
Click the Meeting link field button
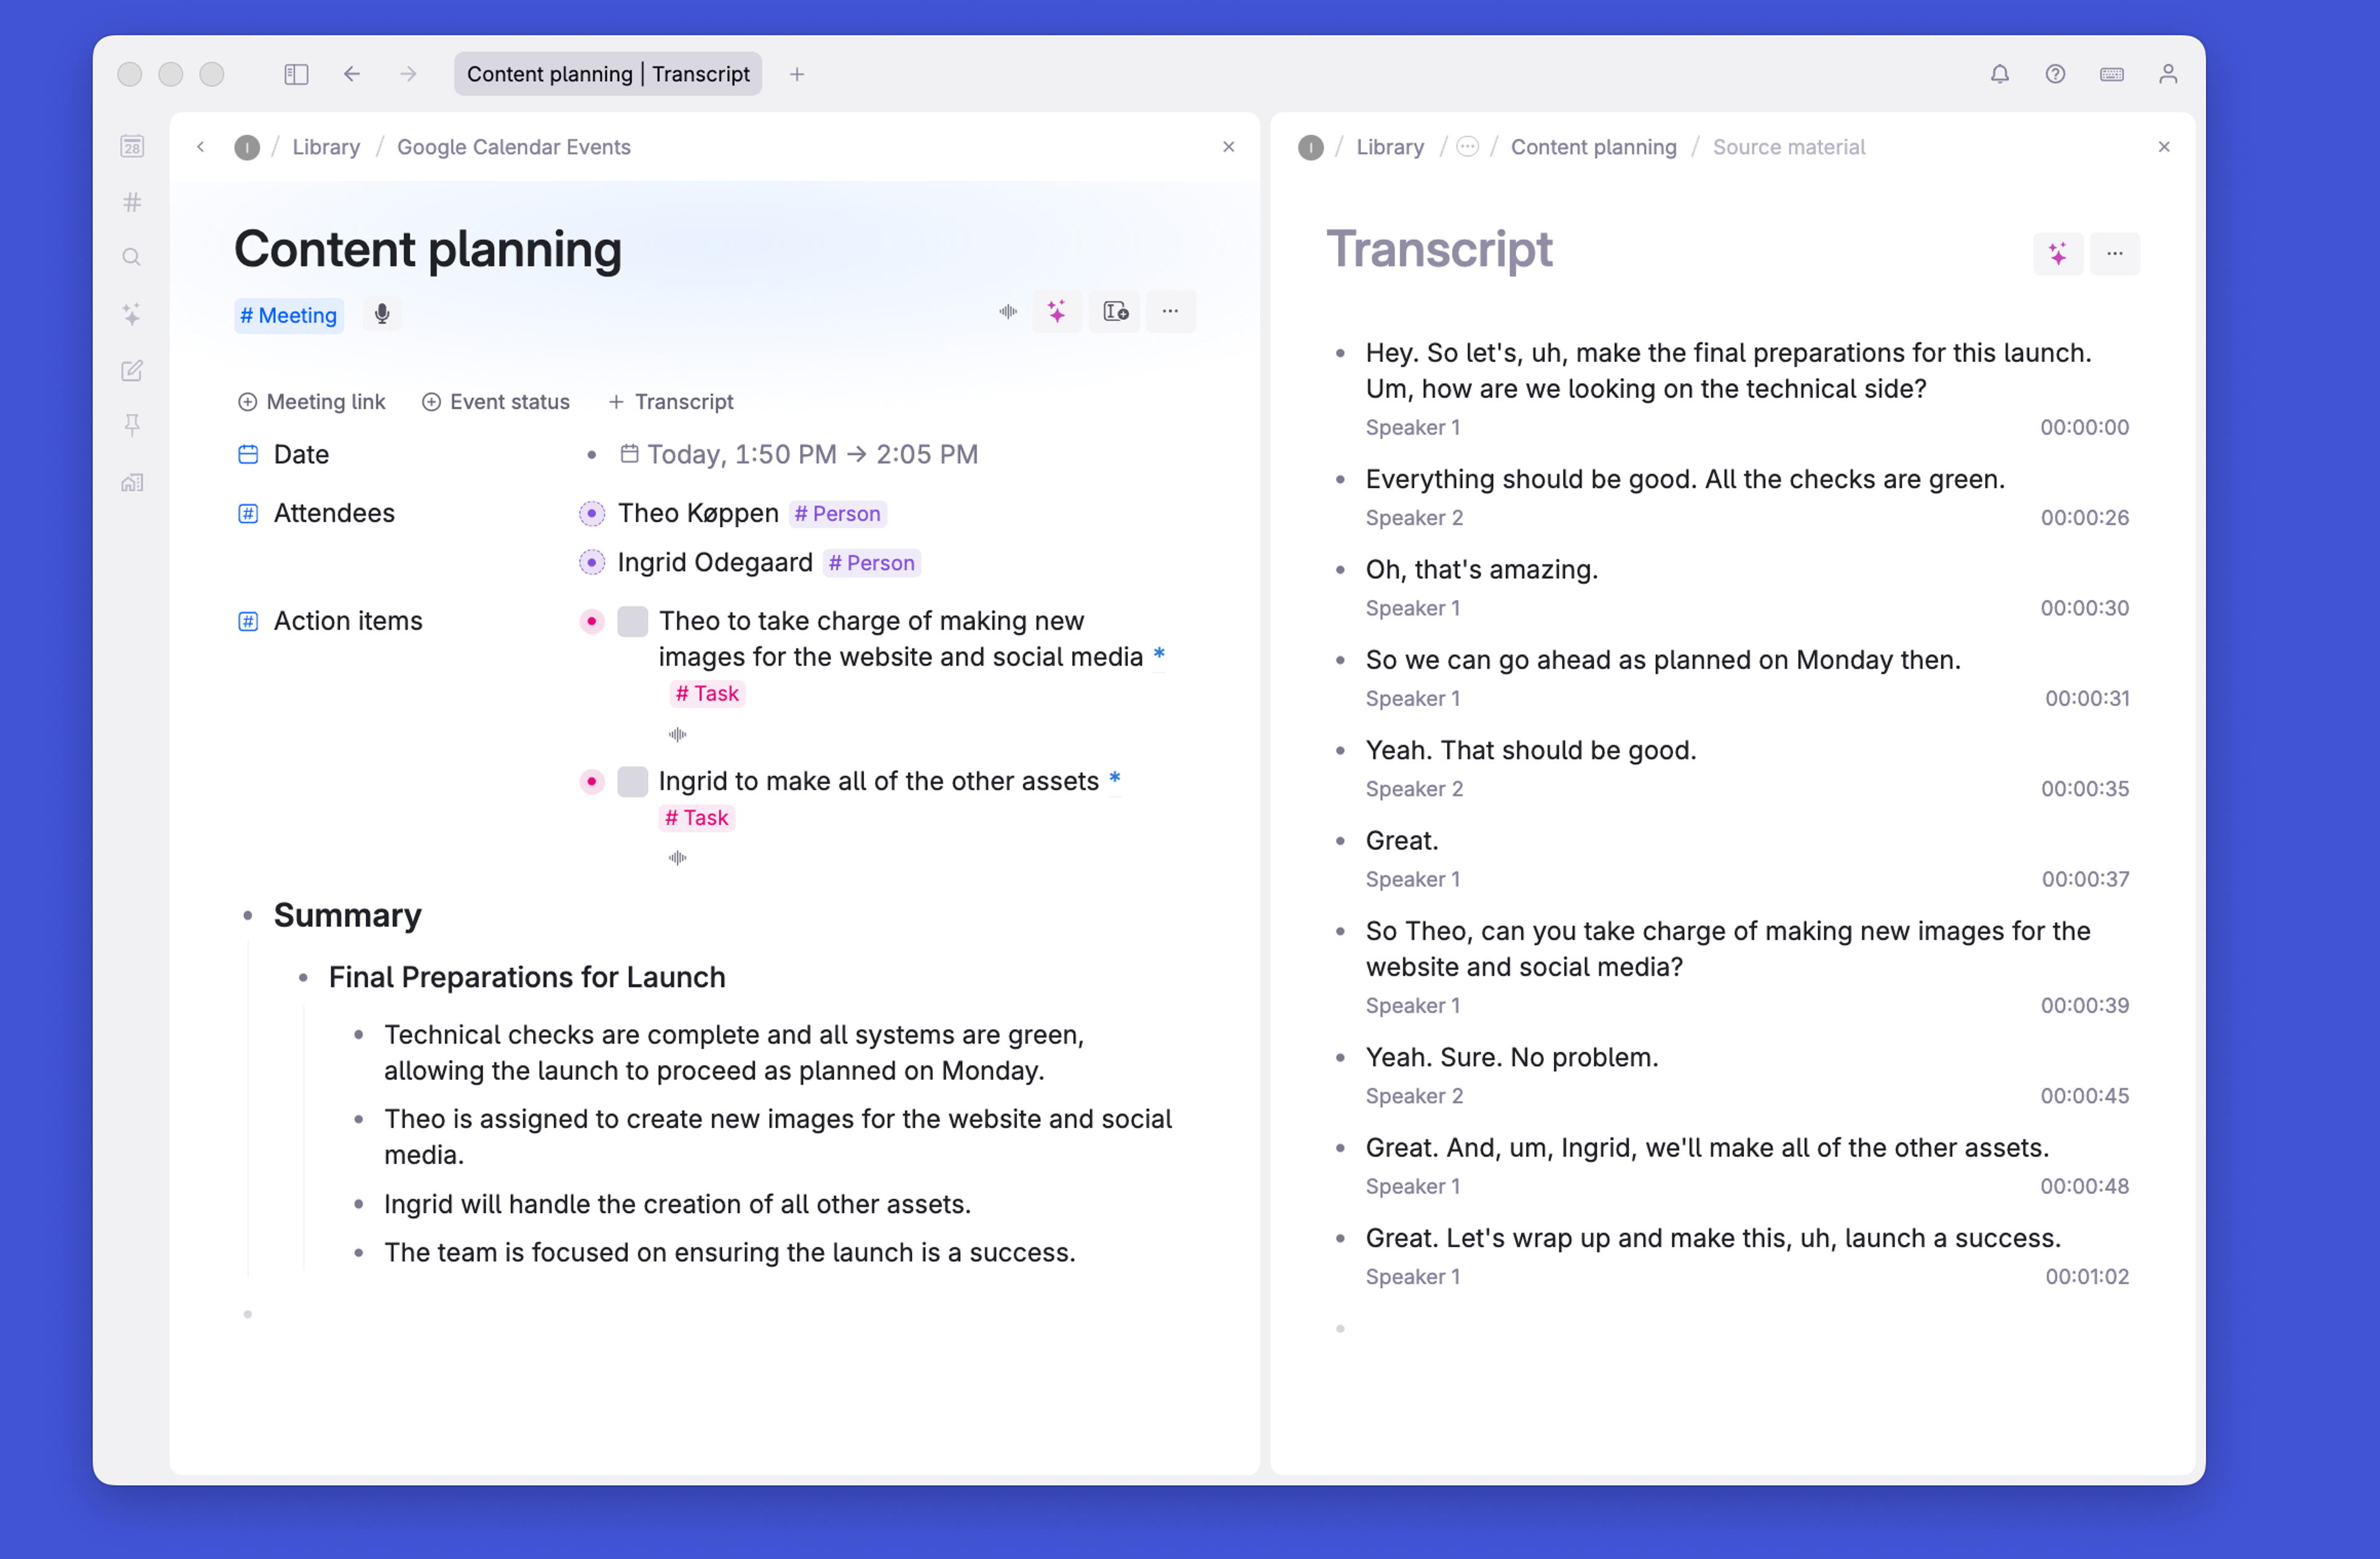point(312,402)
